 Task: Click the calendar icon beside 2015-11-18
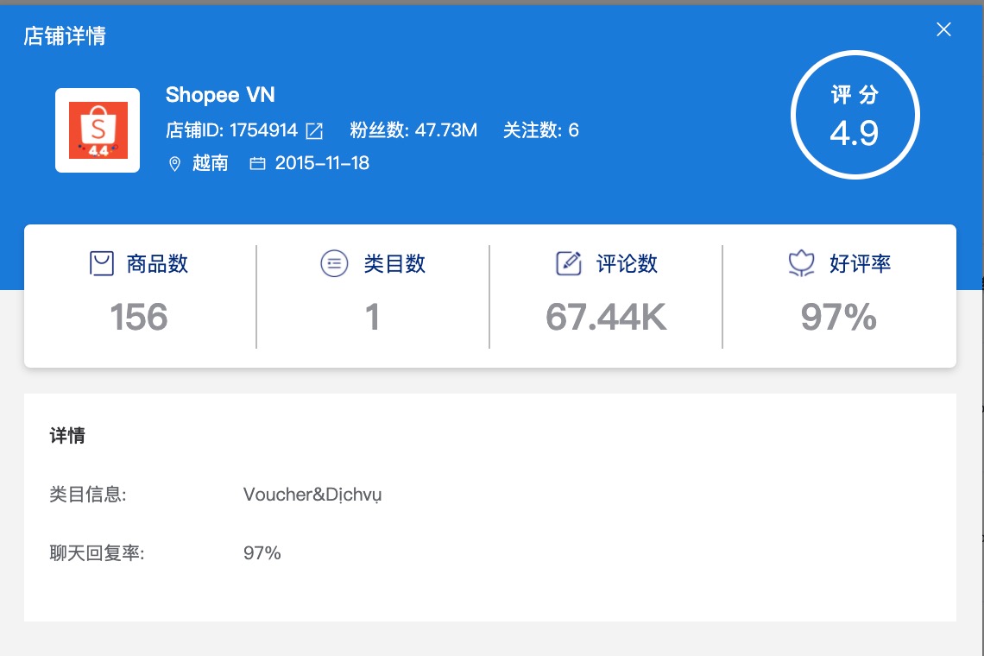pyautogui.click(x=257, y=164)
